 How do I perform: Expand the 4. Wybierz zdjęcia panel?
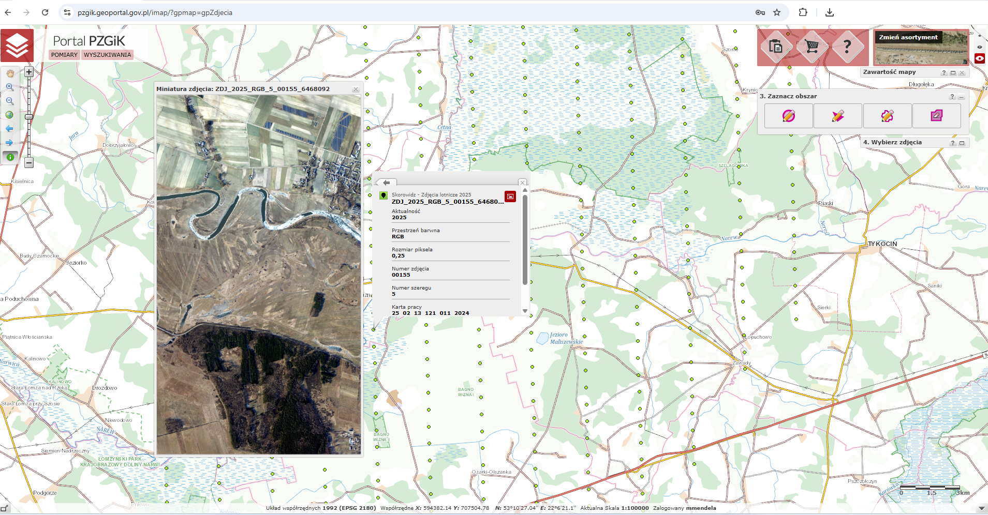click(x=962, y=143)
